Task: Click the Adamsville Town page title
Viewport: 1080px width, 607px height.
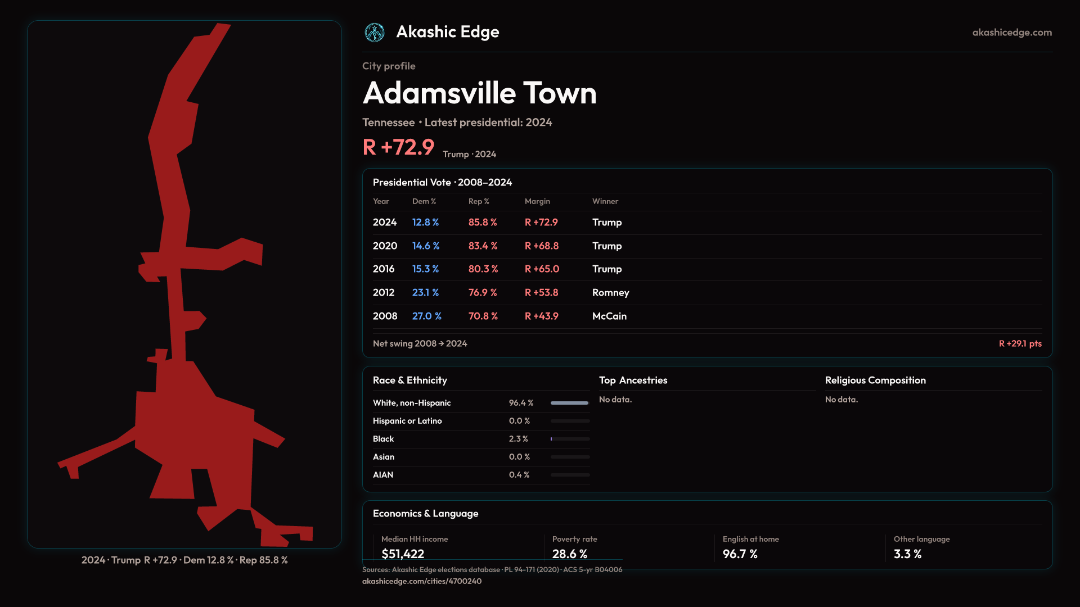Action: 479,93
